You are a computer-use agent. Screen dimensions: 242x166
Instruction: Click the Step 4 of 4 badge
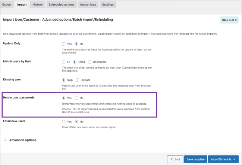(x=229, y=20)
